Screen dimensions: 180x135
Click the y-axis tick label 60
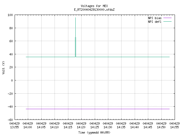11,41
